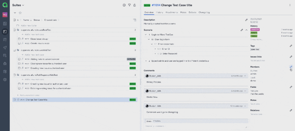Open the Attachments tab
Image resolution: width=295 pixels, height=131 pixels.
171,12
